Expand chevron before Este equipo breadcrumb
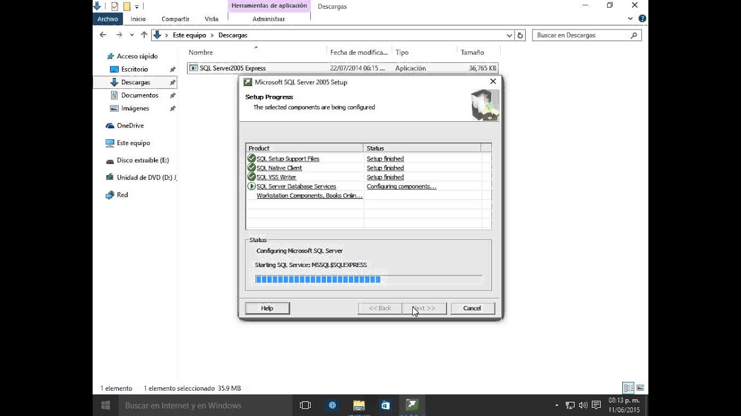Screen dimensions: 741x416 (x=167, y=35)
